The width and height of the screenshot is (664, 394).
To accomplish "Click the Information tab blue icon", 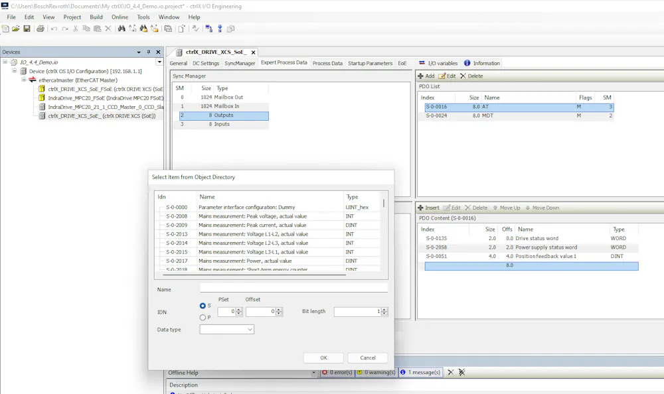I will click(x=467, y=63).
